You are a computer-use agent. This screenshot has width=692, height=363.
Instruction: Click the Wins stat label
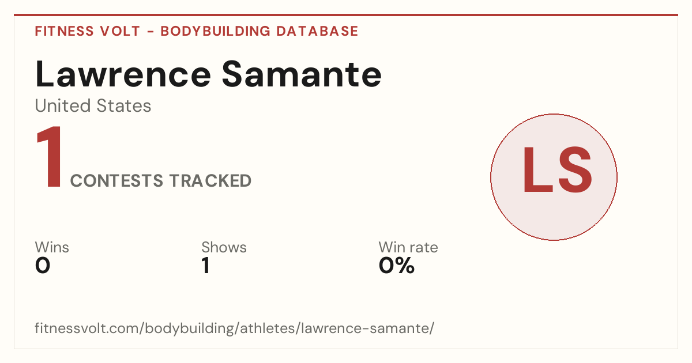point(52,247)
